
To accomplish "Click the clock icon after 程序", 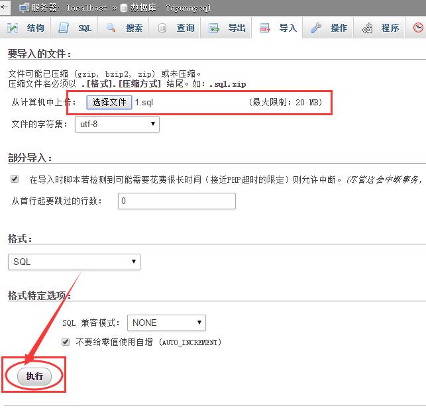I will click(418, 28).
